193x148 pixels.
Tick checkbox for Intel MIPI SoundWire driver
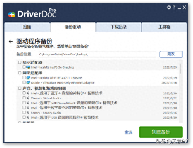click(x=24, y=103)
